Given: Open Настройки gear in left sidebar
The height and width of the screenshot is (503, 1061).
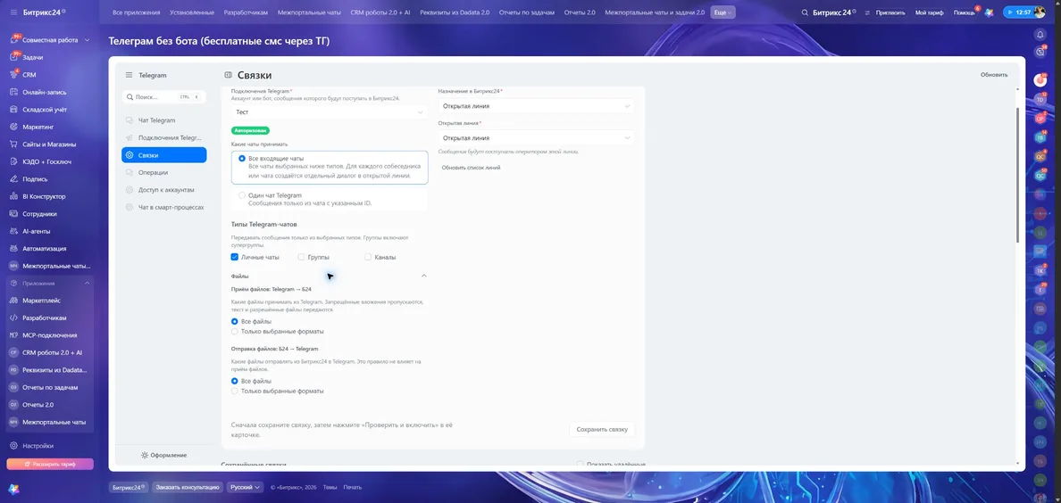Looking at the screenshot, I should coord(13,446).
